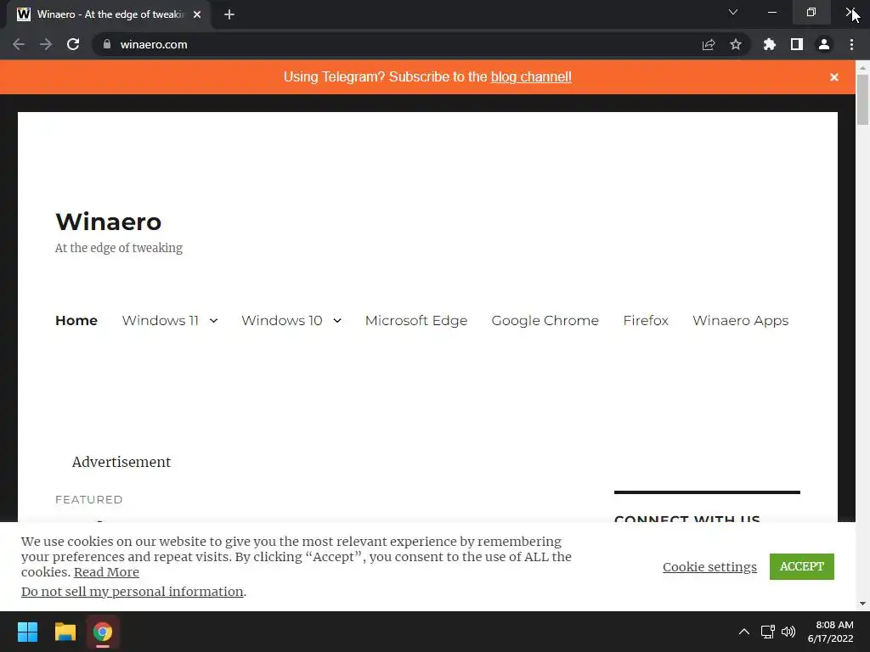Click Do not sell my personal information

point(132,592)
